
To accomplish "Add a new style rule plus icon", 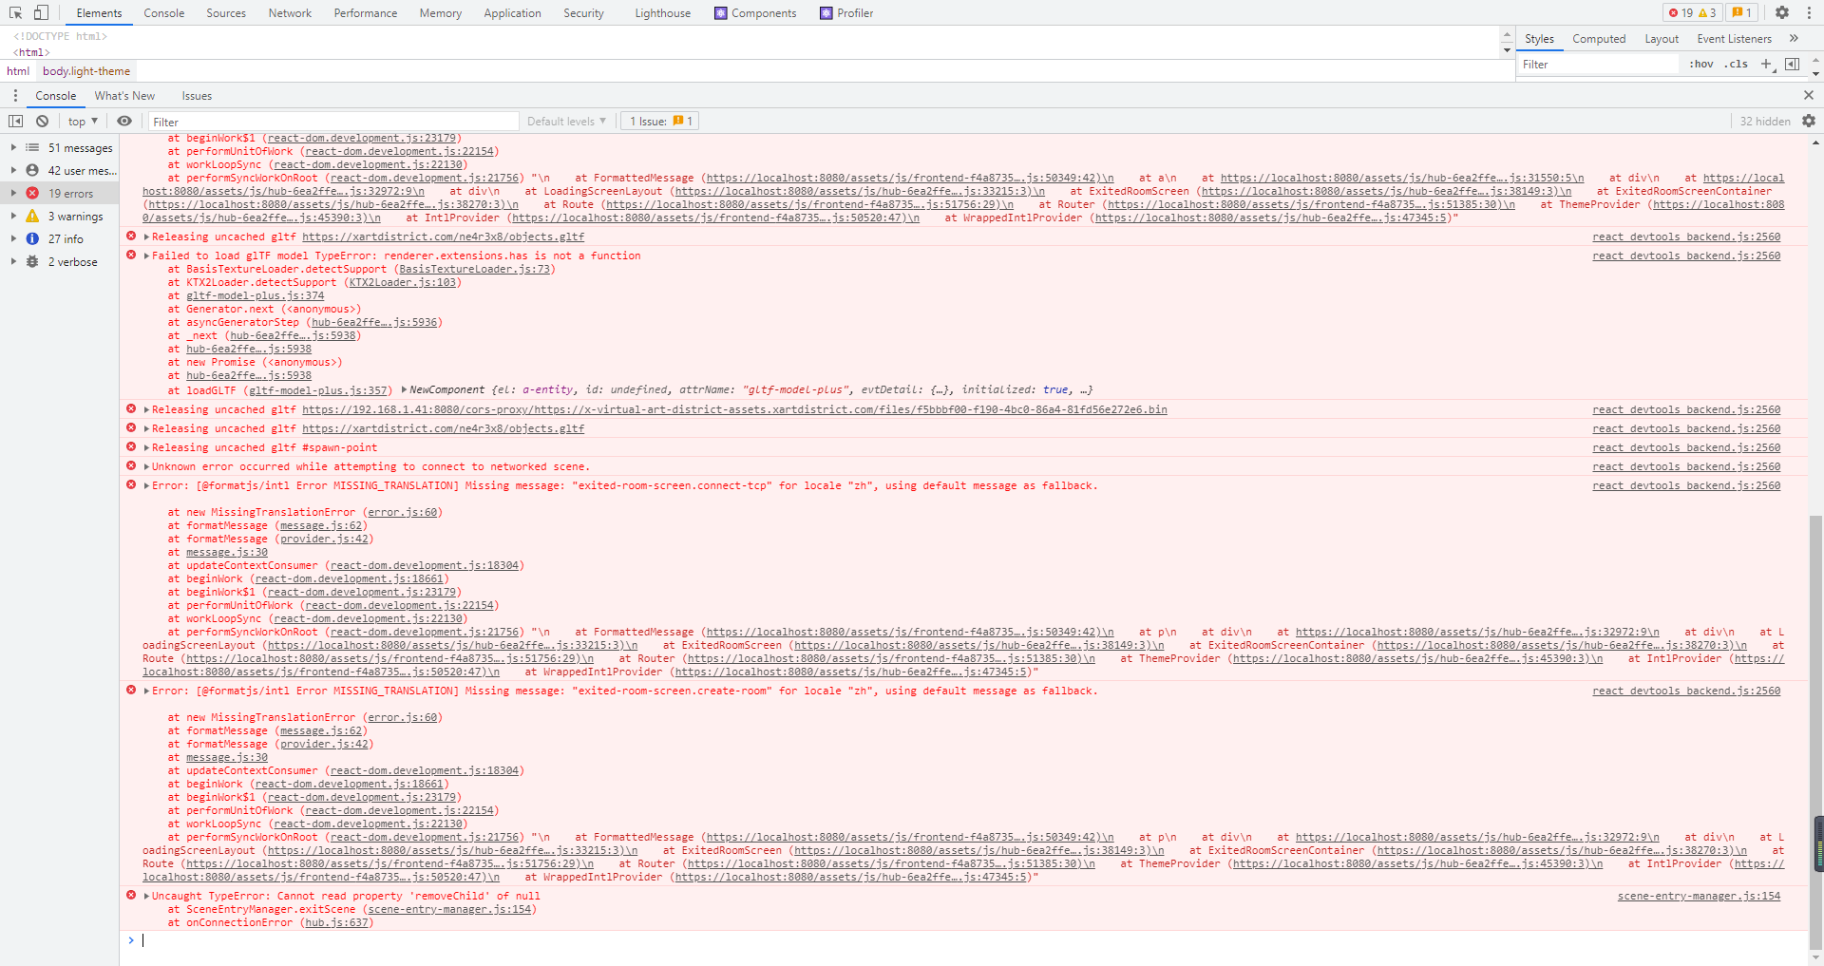I will click(x=1767, y=64).
